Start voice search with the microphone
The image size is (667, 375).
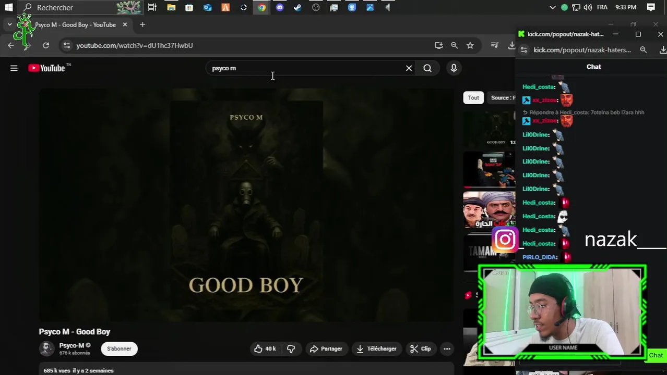click(x=454, y=68)
